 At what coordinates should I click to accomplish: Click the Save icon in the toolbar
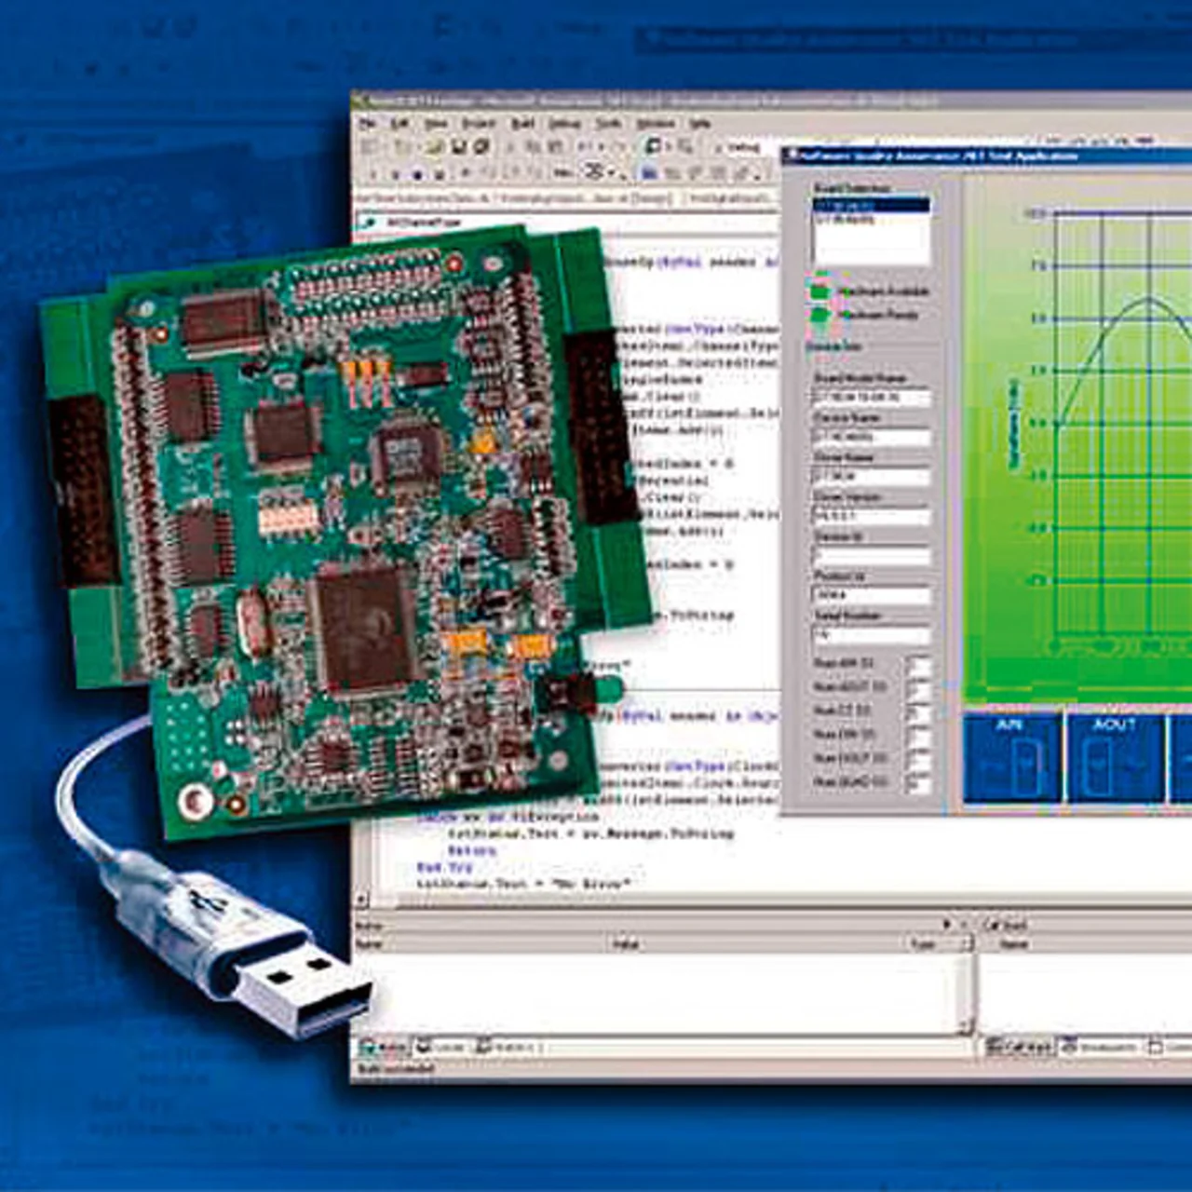point(459,147)
